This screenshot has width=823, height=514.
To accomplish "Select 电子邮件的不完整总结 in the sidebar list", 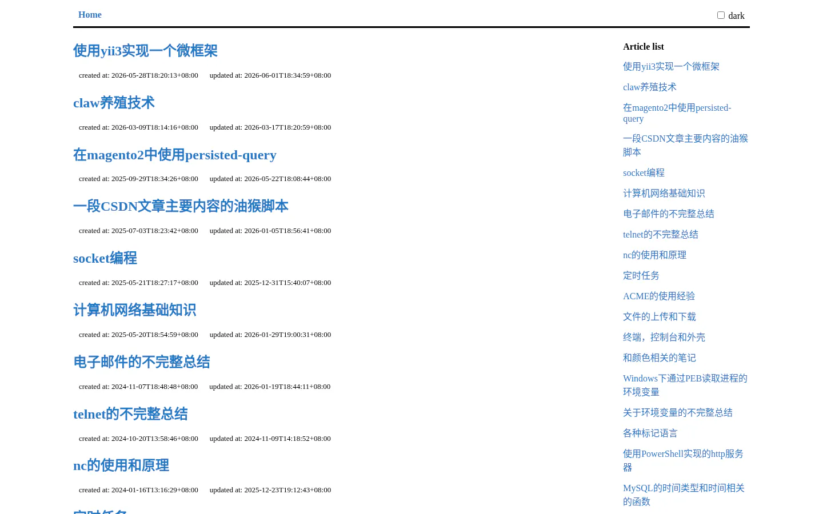I will tap(669, 214).
